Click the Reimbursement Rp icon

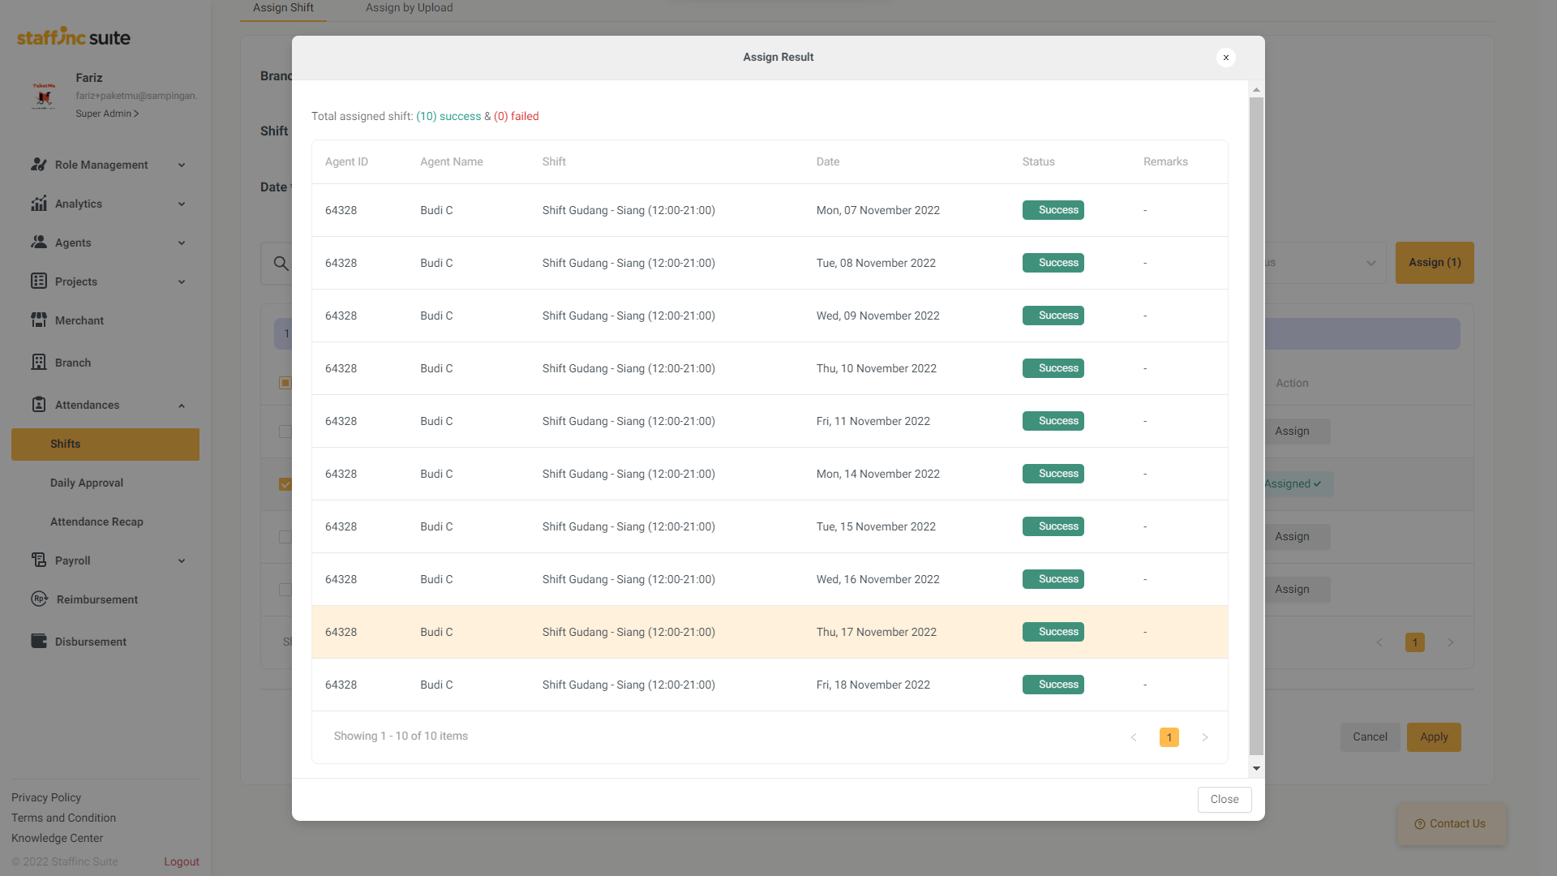point(39,599)
